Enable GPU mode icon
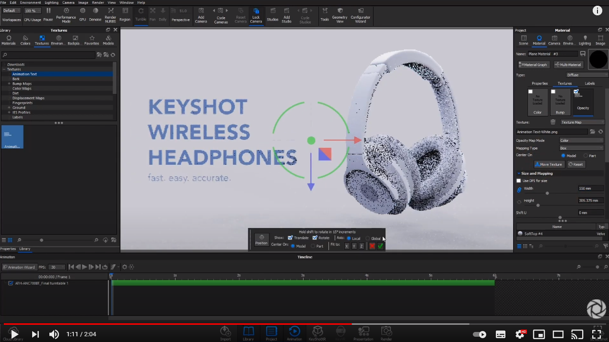This screenshot has height=342, width=609. [82, 11]
